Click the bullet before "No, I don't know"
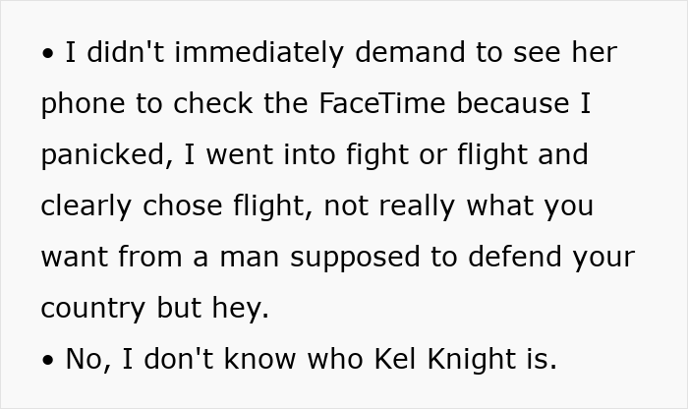 click(x=48, y=361)
